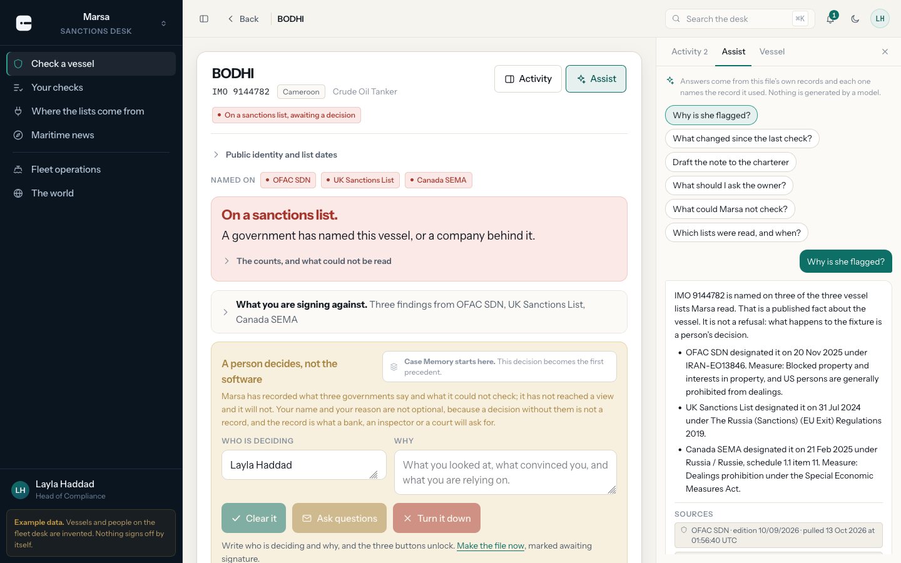Follow the Make the file now link
This screenshot has height=563, width=901.
(491, 546)
